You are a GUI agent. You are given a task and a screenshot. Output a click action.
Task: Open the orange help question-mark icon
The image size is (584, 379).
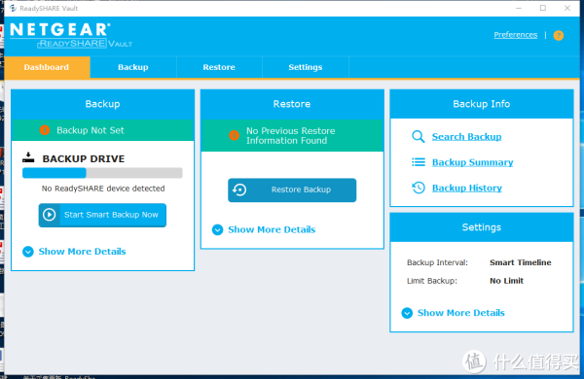559,35
